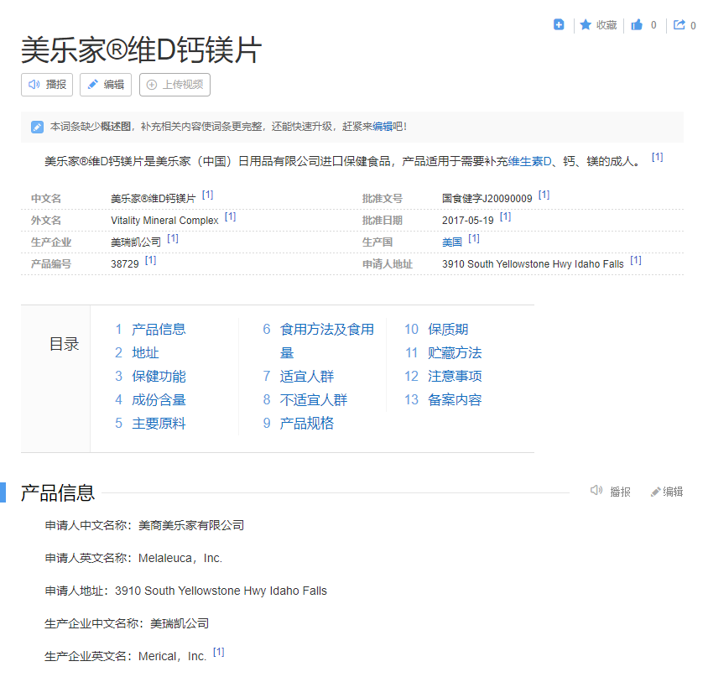Click reference [1] beside 2017-05-19 date

click(505, 216)
